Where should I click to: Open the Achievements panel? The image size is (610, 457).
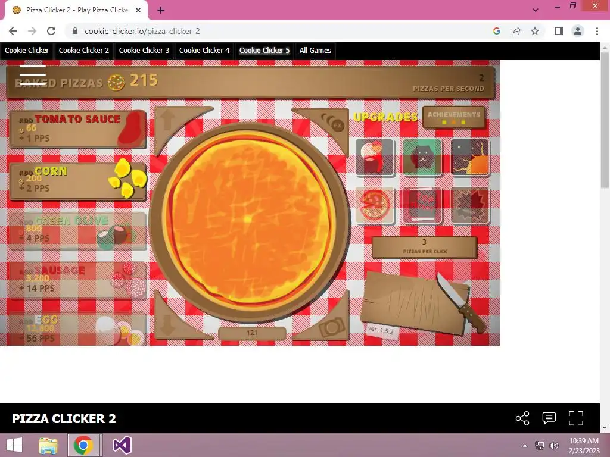coord(454,117)
